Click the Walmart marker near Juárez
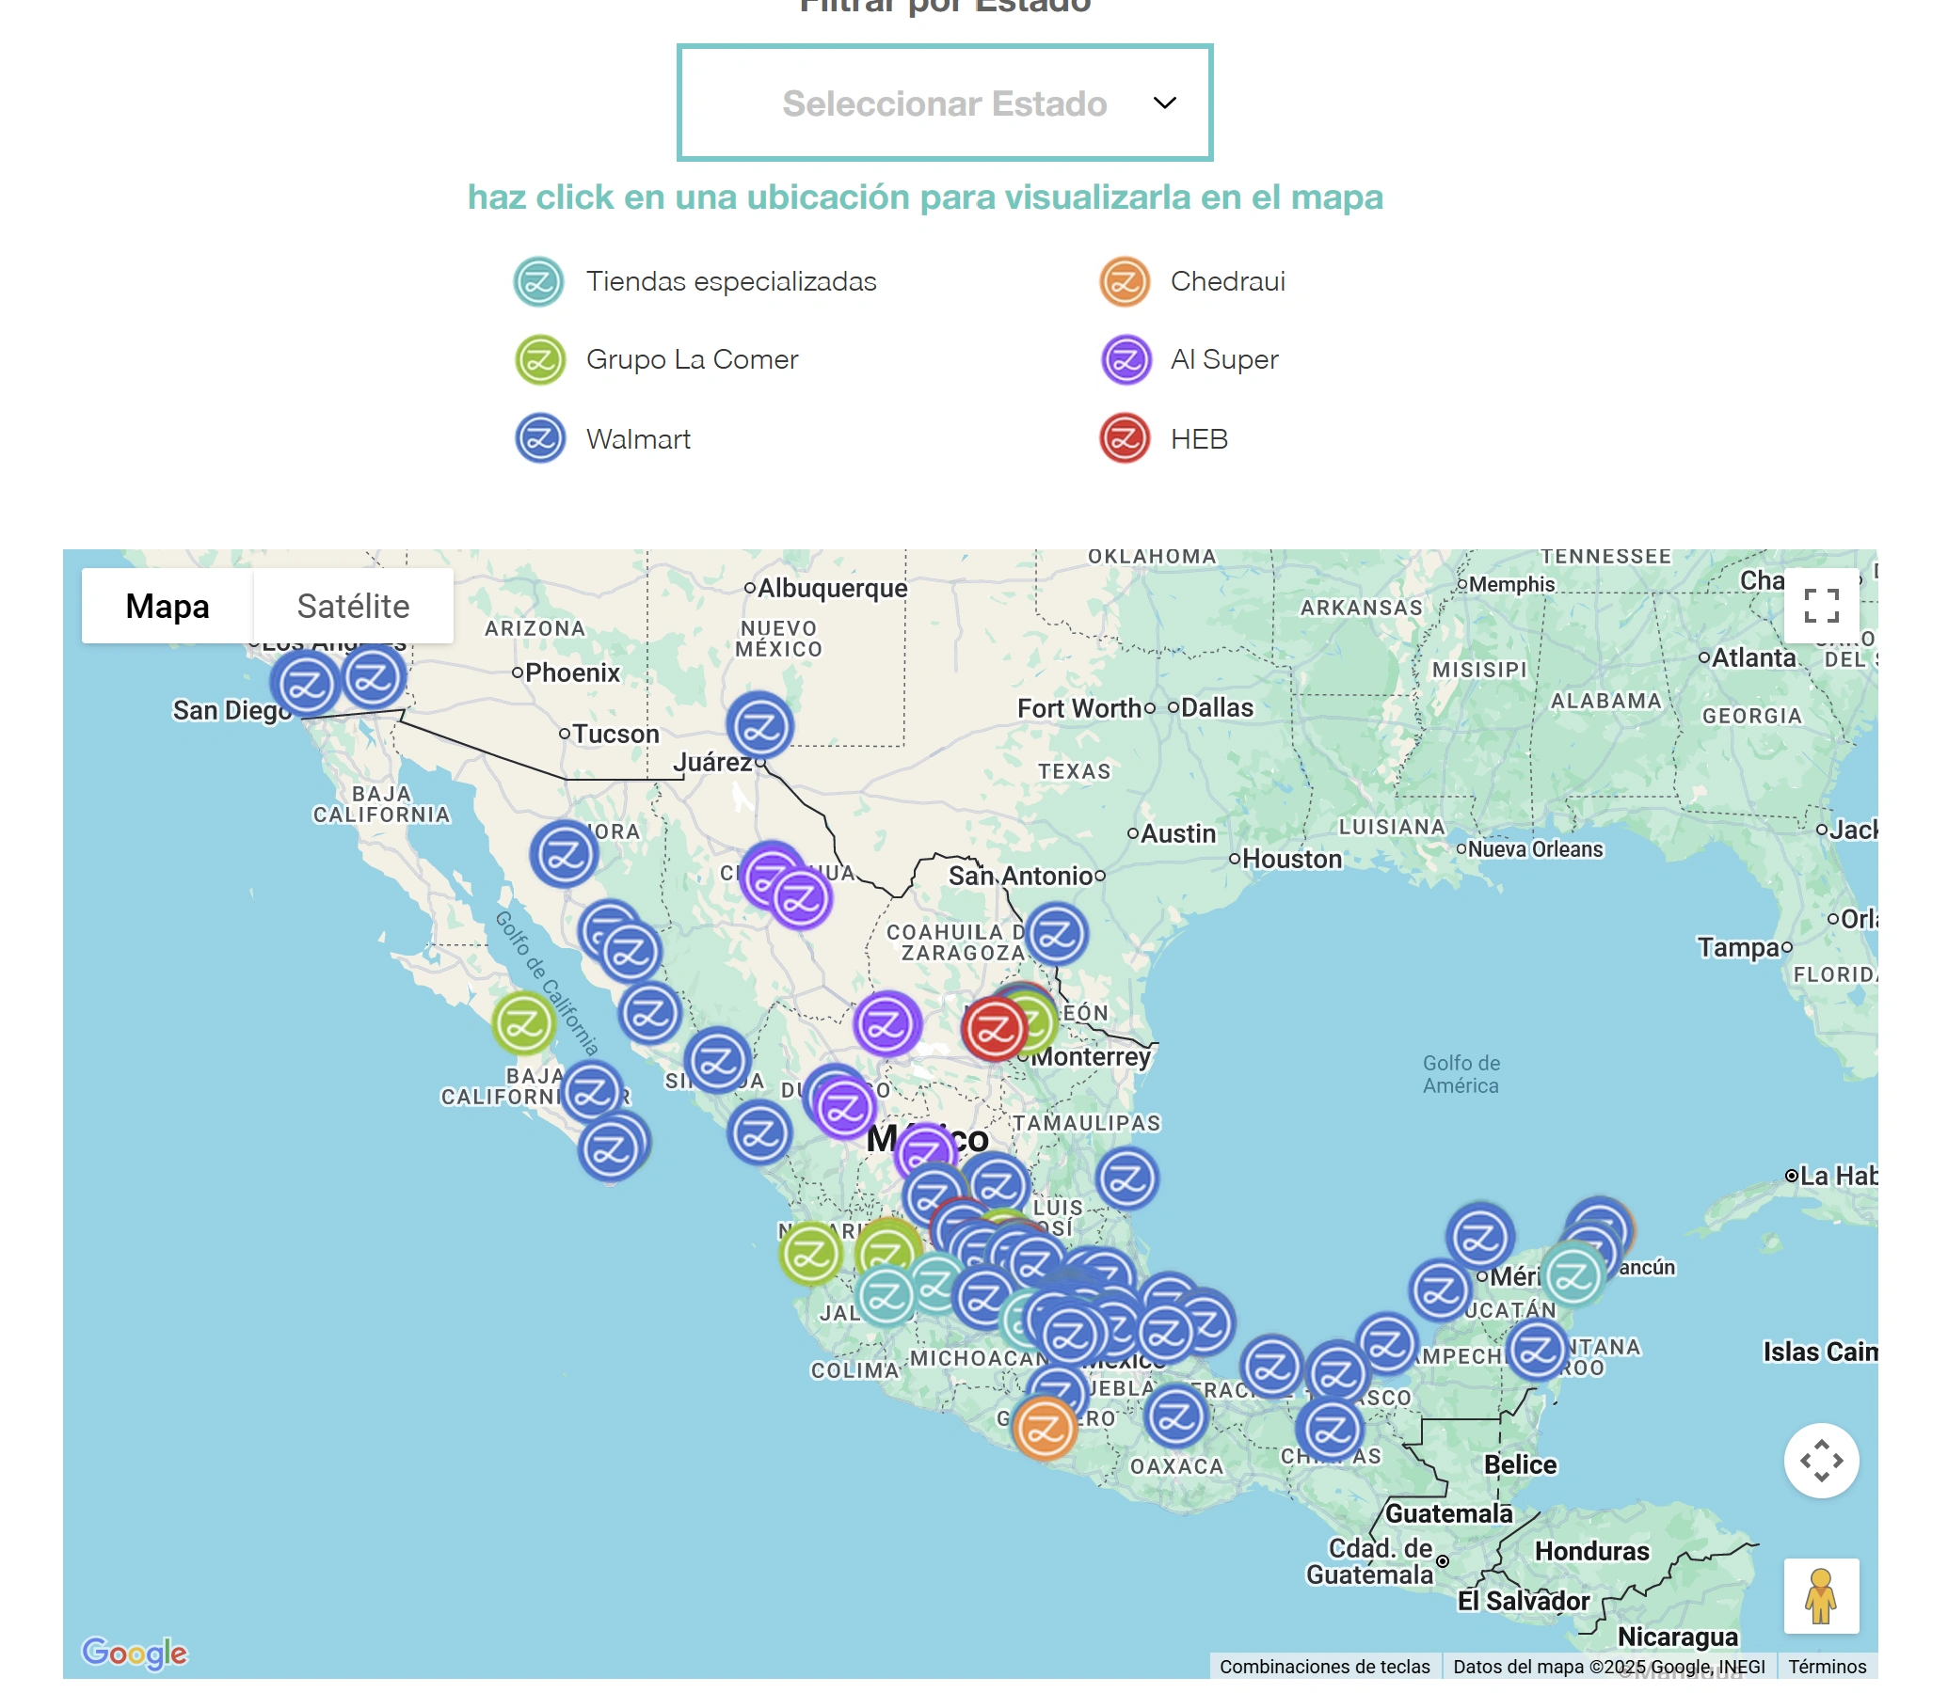This screenshot has height=1693, width=1948. click(759, 726)
